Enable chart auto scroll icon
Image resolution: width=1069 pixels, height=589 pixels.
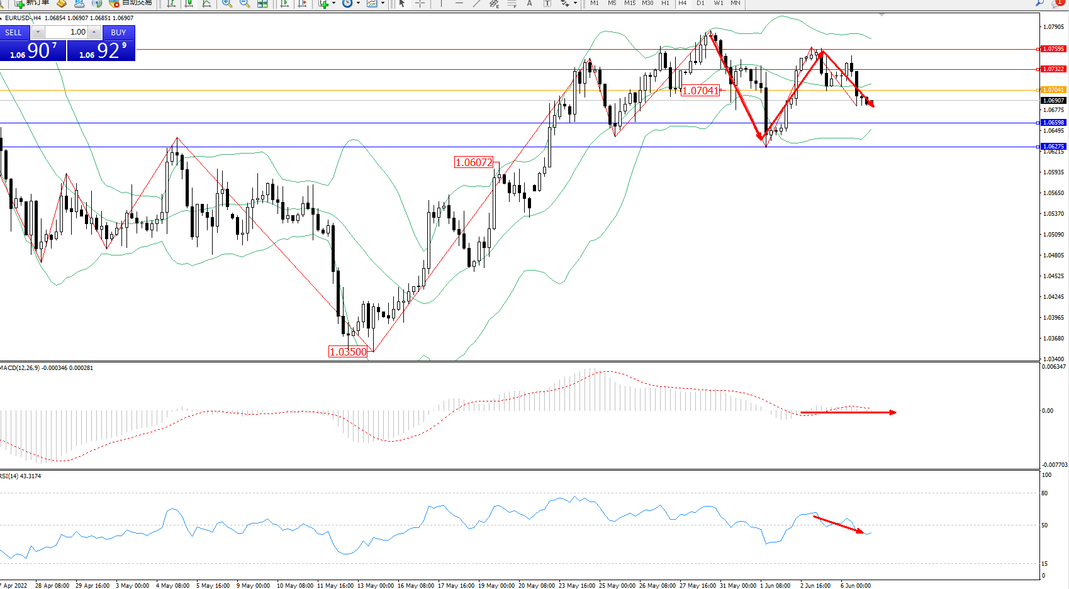click(x=284, y=3)
